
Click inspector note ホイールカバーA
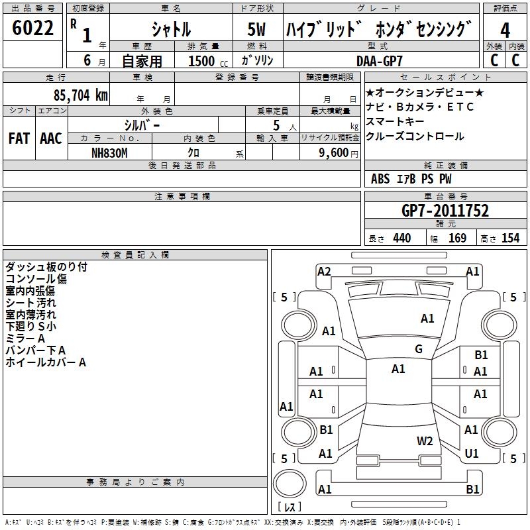46,362
